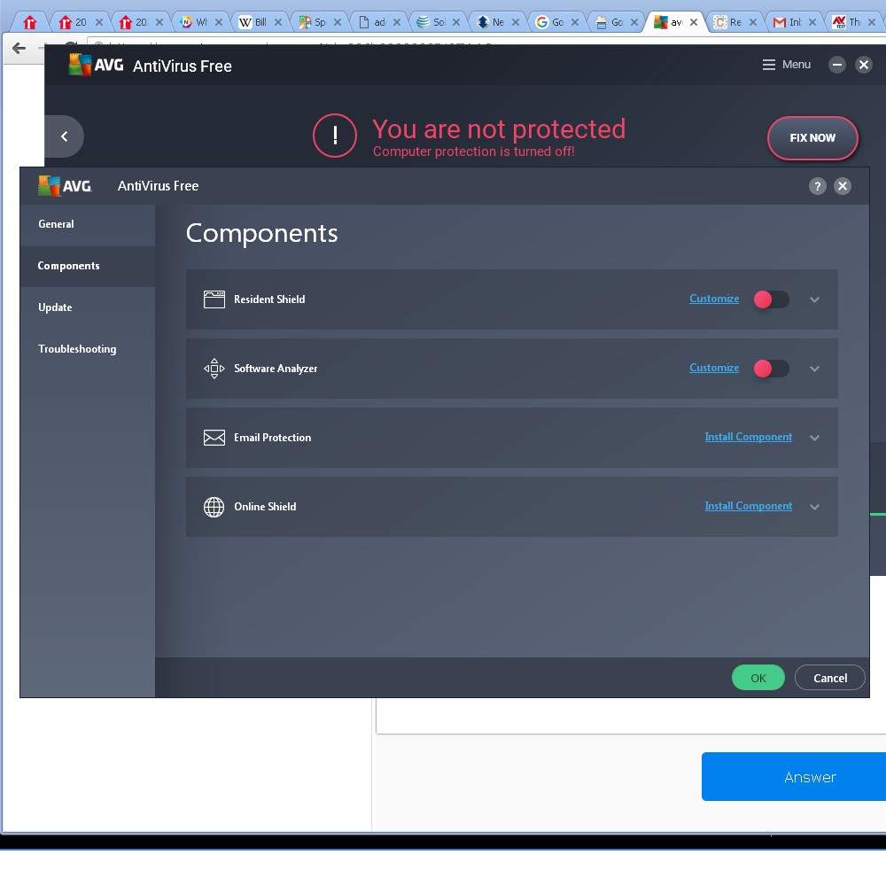The width and height of the screenshot is (886, 886).
Task: Open the AVG Menu
Action: 786,65
